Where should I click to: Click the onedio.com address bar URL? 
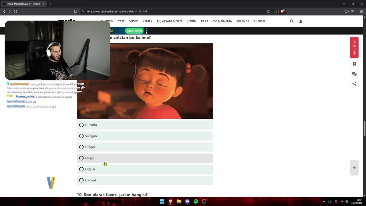(x=117, y=11)
